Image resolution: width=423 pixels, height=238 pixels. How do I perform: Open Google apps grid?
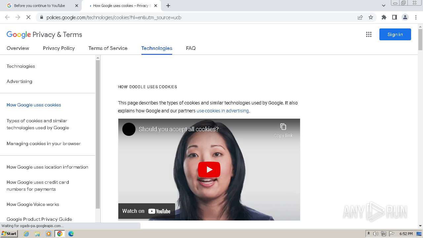tap(369, 34)
